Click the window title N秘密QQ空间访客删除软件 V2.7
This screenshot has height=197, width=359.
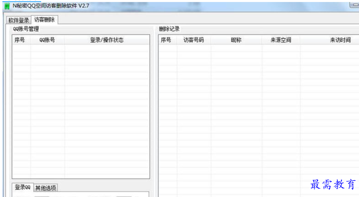[x=51, y=6]
